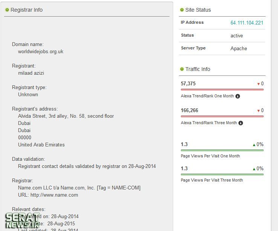Screen dimensions: 278x231
Task: Click the Status active row
Action: 222,35
